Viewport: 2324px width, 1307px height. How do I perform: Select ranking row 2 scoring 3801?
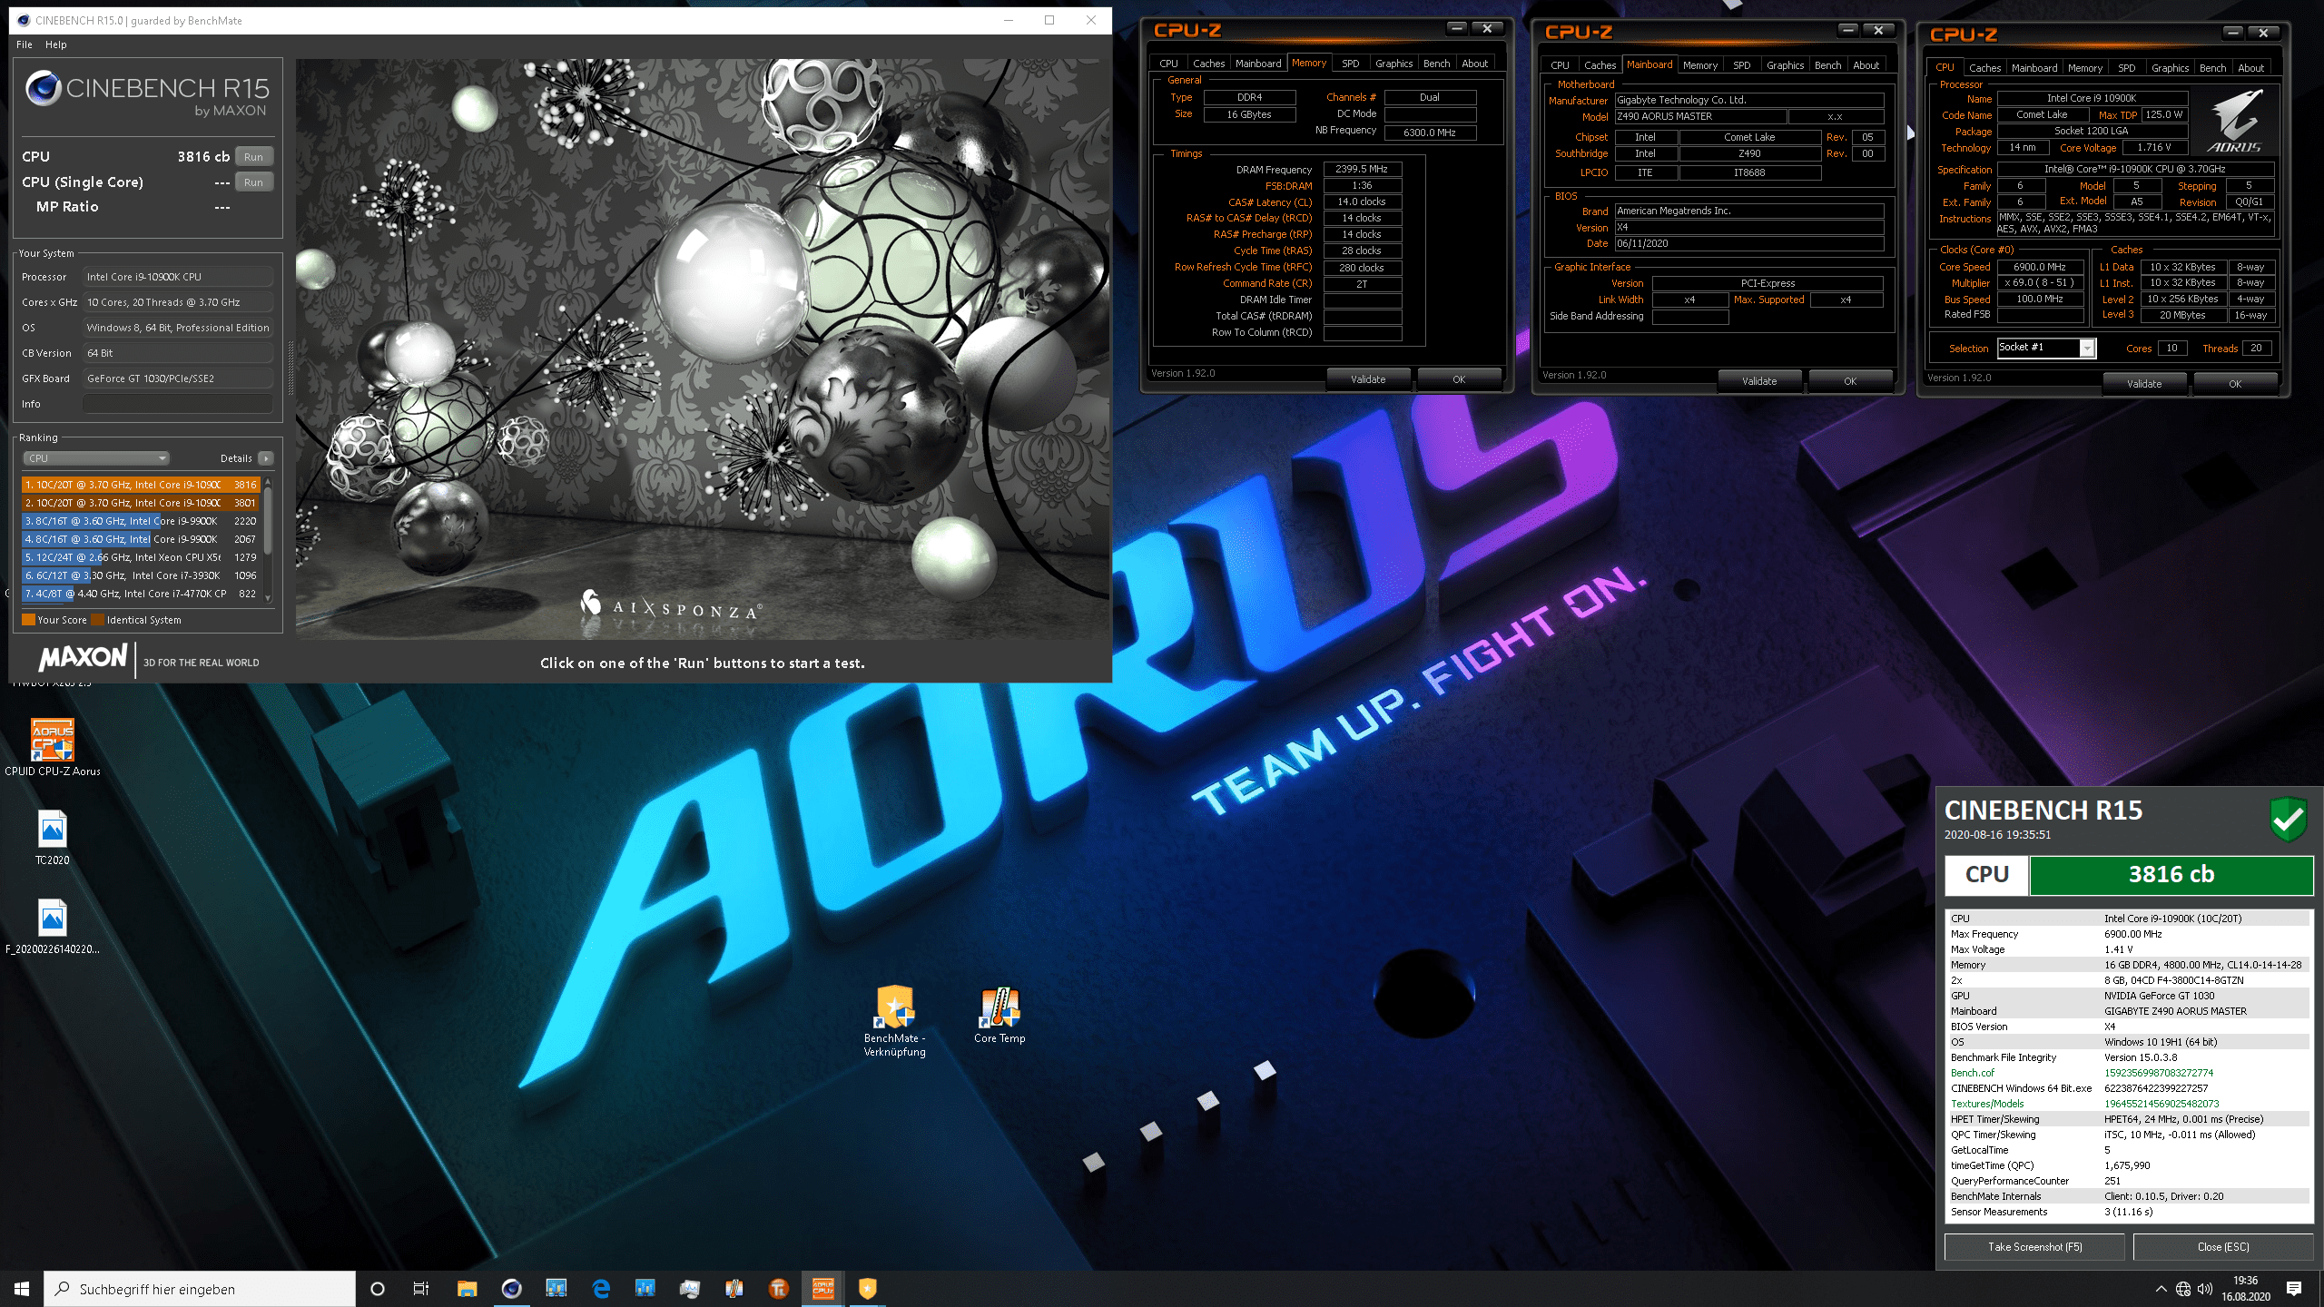(141, 503)
